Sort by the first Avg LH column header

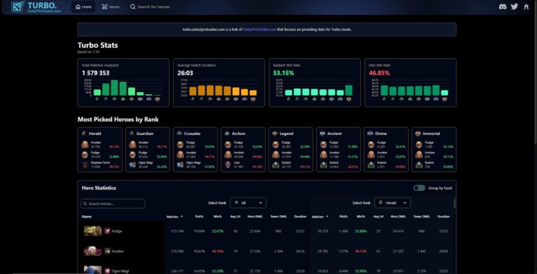(235, 216)
